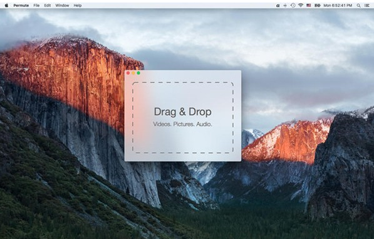
Task: Click the Mon 6:52:41 PM clock
Action: [x=338, y=5]
